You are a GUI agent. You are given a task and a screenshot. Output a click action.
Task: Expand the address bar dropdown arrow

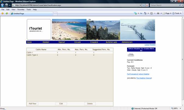pos(140,5)
